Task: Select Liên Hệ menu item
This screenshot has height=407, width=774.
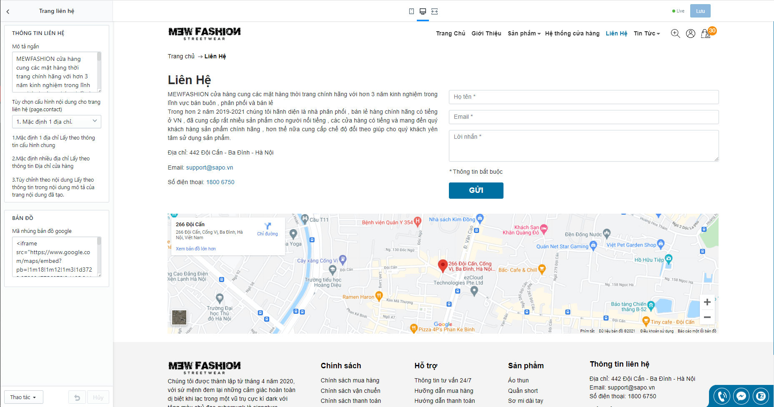Action: coord(616,33)
